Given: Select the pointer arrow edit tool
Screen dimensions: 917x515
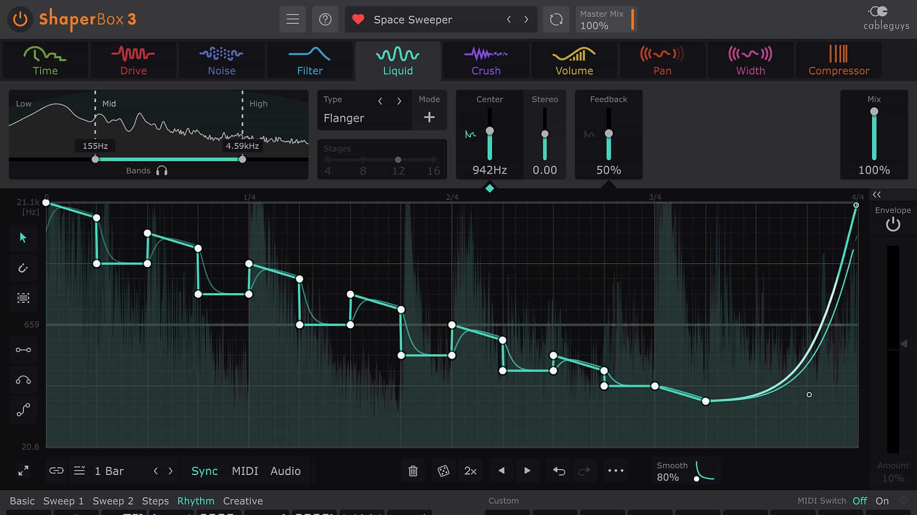Looking at the screenshot, I should (23, 237).
